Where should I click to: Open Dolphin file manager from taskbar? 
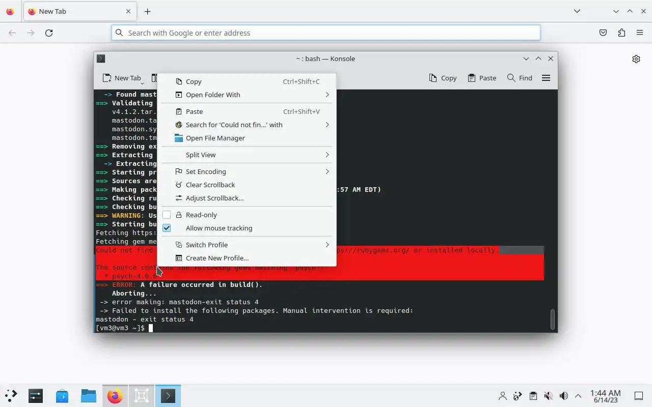click(x=89, y=396)
